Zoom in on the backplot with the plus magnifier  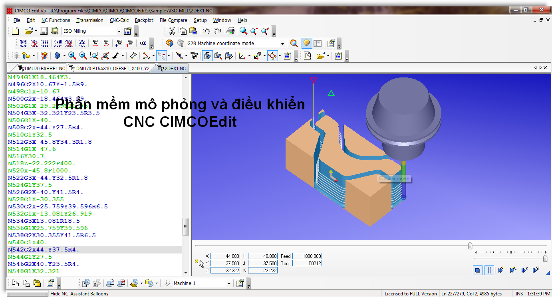[72, 55]
